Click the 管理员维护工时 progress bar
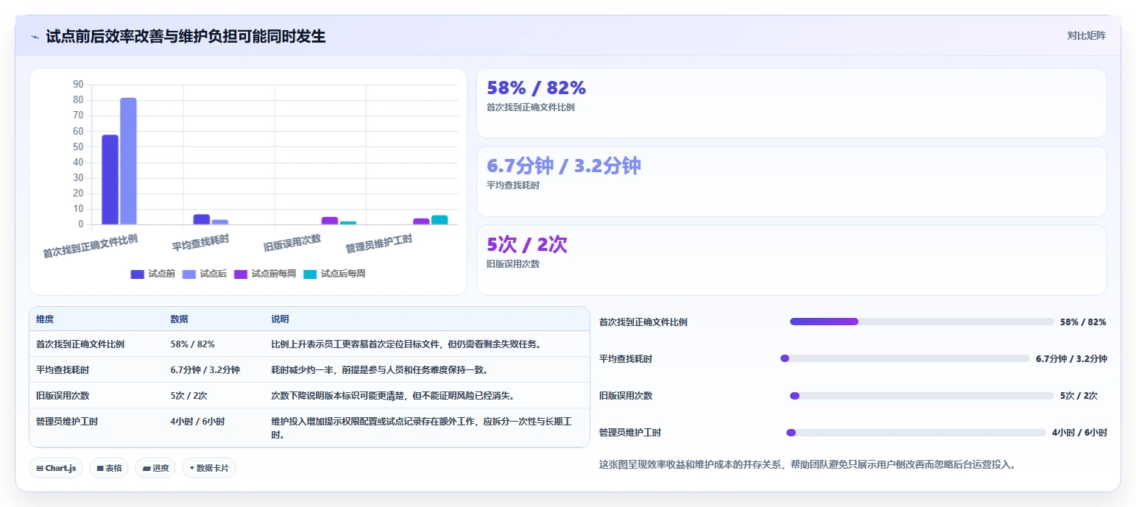1136x507 pixels. (x=916, y=433)
